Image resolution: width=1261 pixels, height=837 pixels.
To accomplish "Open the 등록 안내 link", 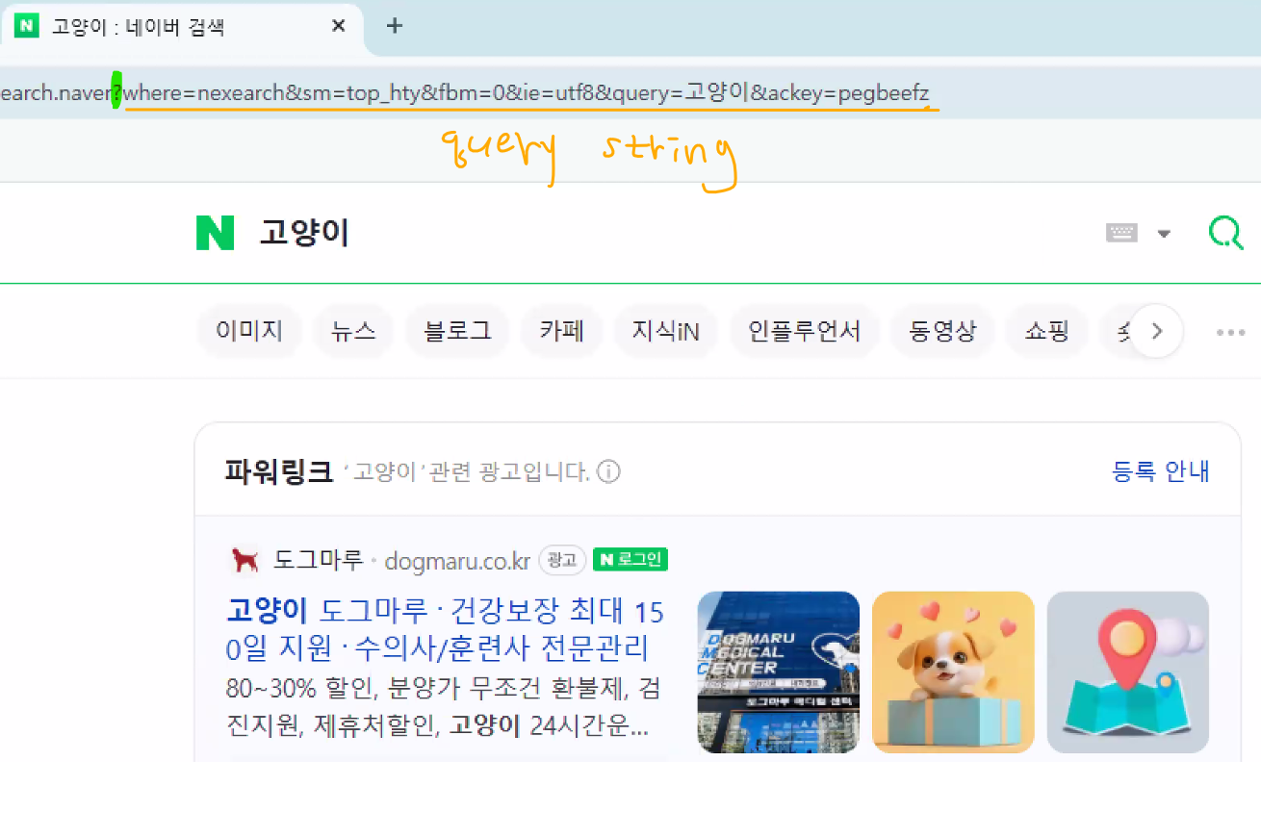I will click(1161, 471).
